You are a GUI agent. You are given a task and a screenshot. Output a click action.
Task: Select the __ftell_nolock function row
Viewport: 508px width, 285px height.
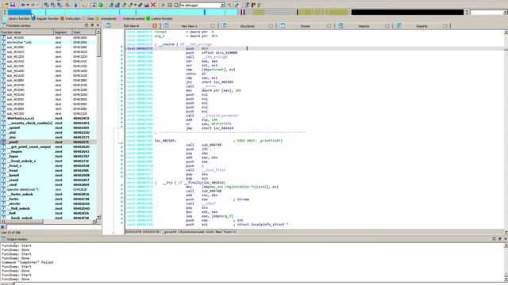(48, 208)
